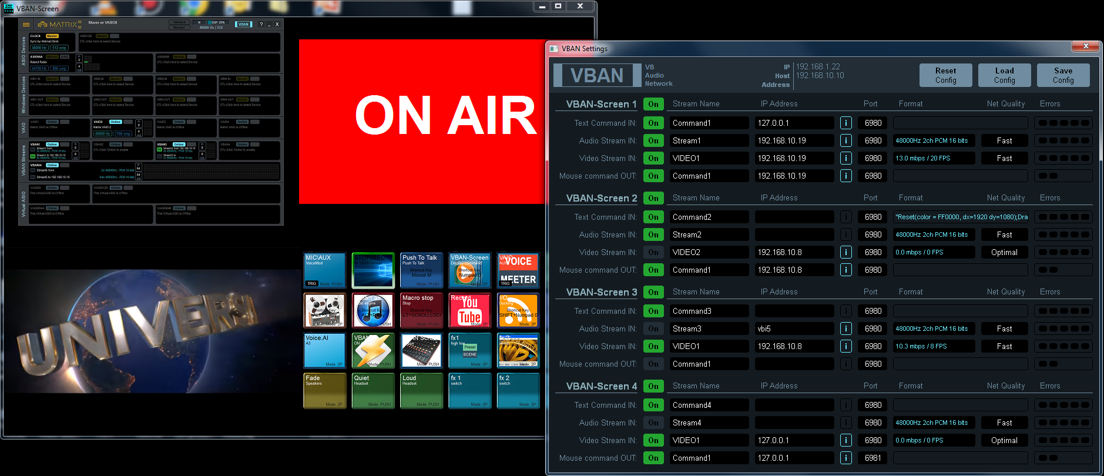Click Load Config button

pyautogui.click(x=1004, y=75)
